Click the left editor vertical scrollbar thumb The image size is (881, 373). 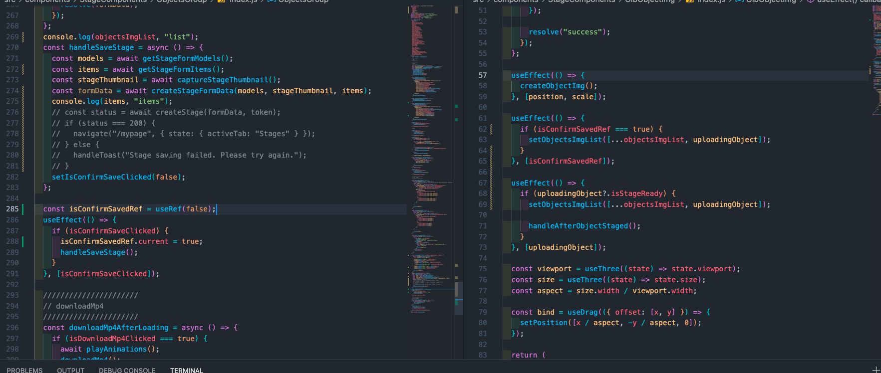coord(459,298)
